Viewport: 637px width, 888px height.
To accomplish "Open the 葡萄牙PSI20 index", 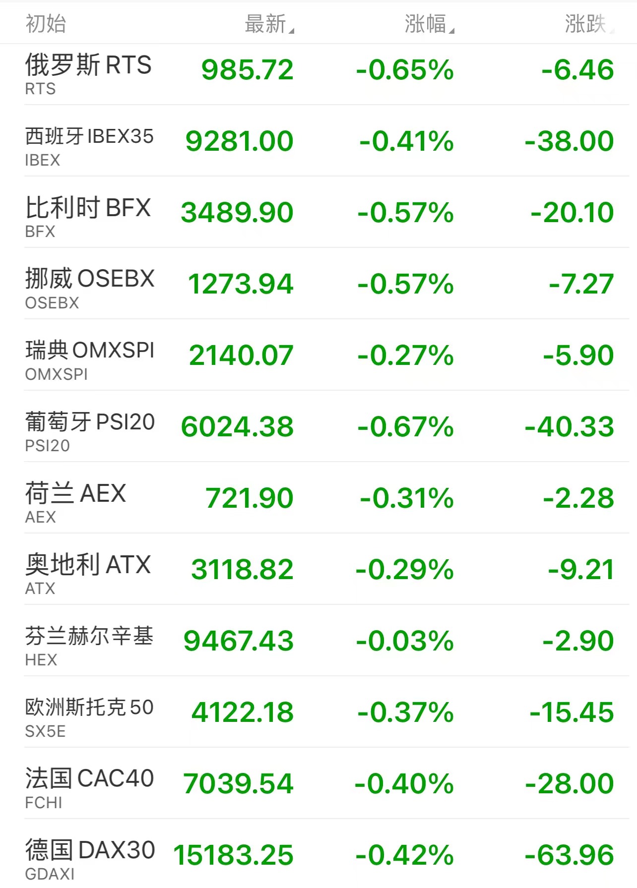I will [90, 422].
